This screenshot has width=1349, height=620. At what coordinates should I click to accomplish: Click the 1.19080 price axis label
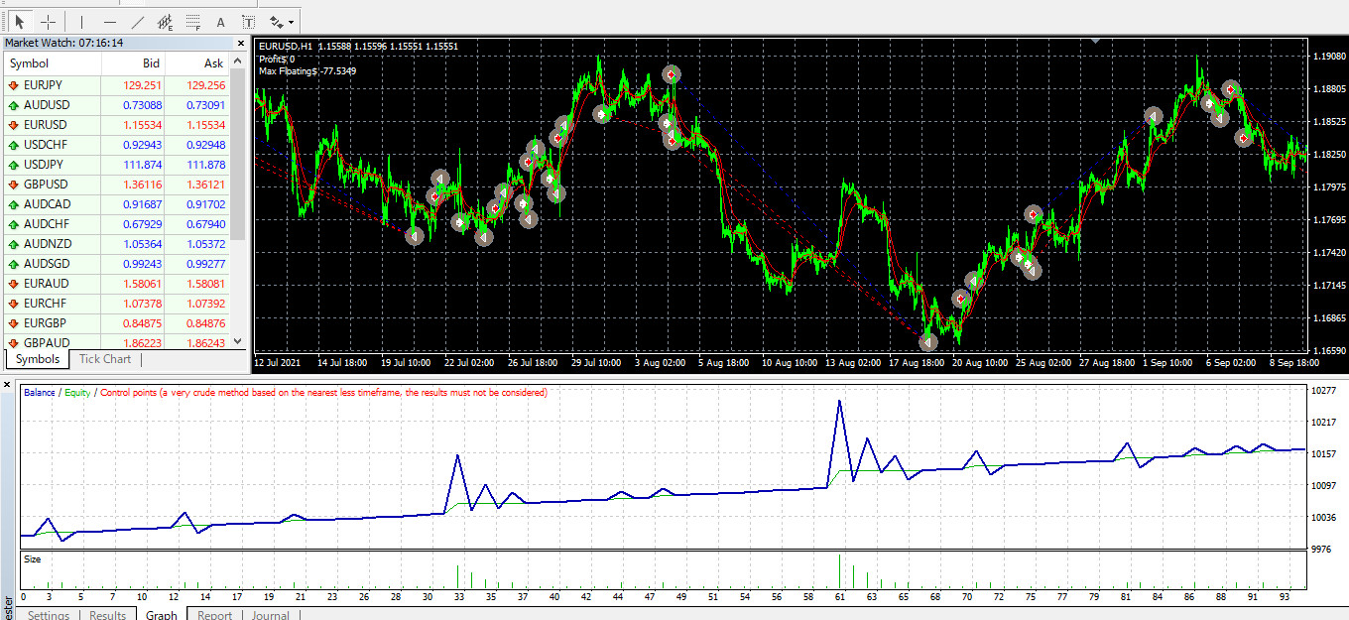click(x=1328, y=57)
